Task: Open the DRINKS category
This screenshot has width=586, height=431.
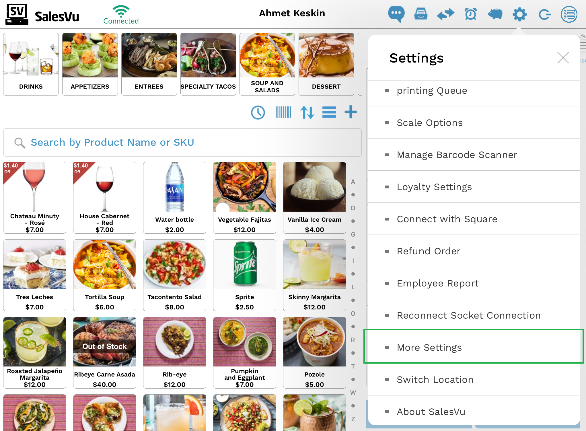Action: tap(31, 64)
